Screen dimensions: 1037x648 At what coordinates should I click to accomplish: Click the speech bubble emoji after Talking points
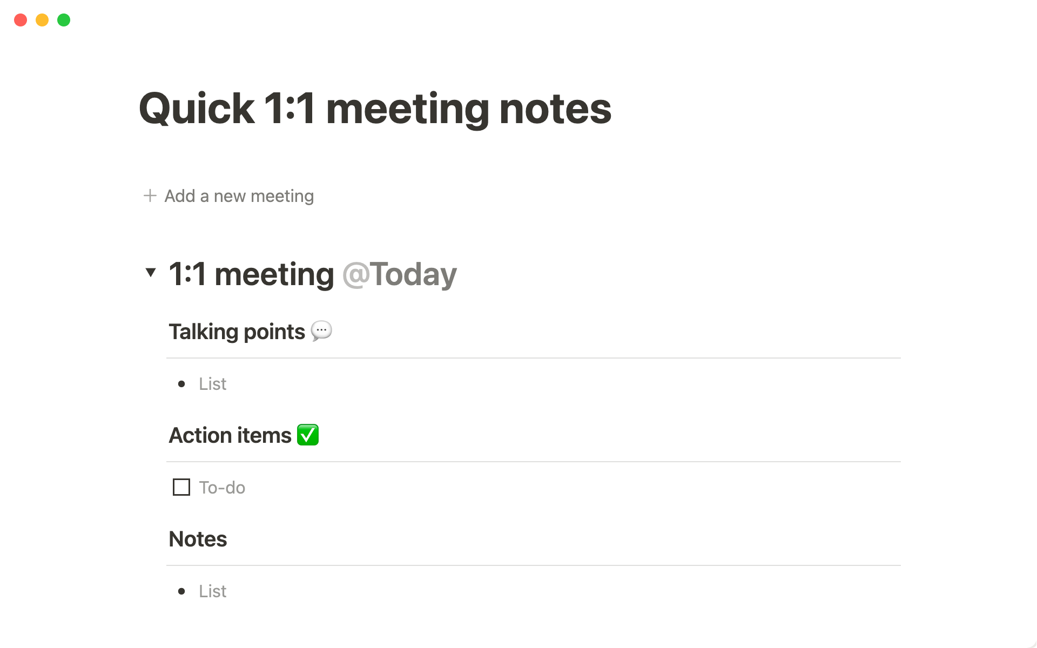[x=321, y=330]
